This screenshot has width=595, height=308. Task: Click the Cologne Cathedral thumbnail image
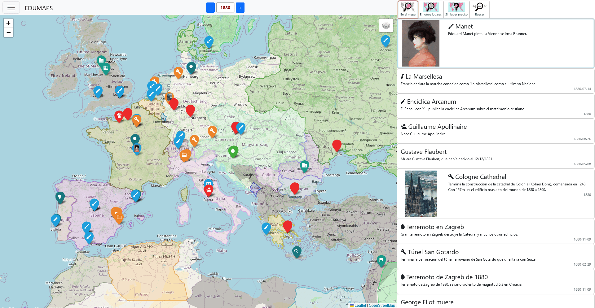click(x=420, y=193)
